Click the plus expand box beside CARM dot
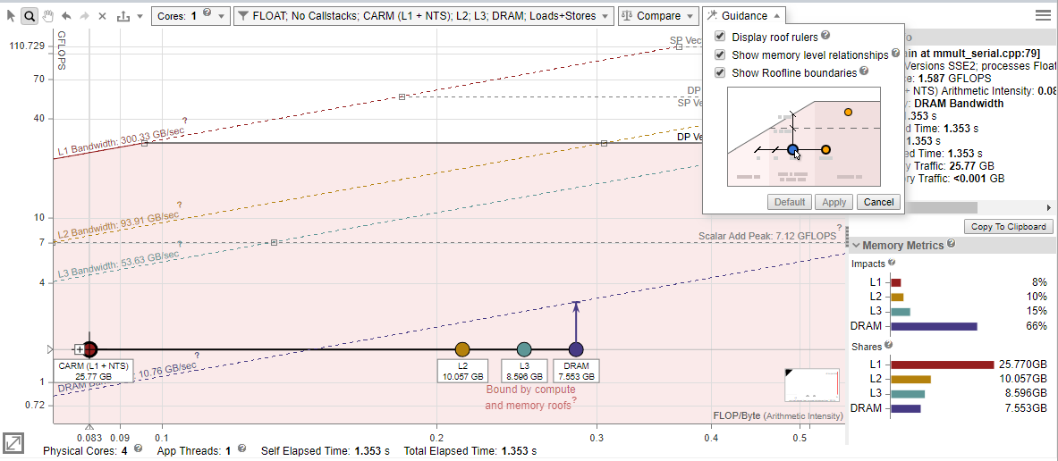Viewport: 1058px width, 461px height. click(79, 350)
